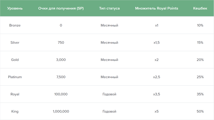Select the Очки для получения (SP) header

pos(61,8)
